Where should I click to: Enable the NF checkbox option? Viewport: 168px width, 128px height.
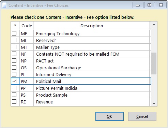coord(14,54)
